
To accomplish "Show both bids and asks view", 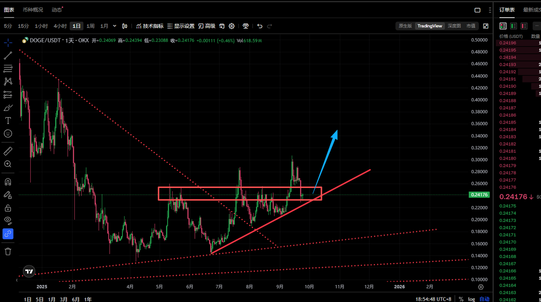I will [503, 26].
